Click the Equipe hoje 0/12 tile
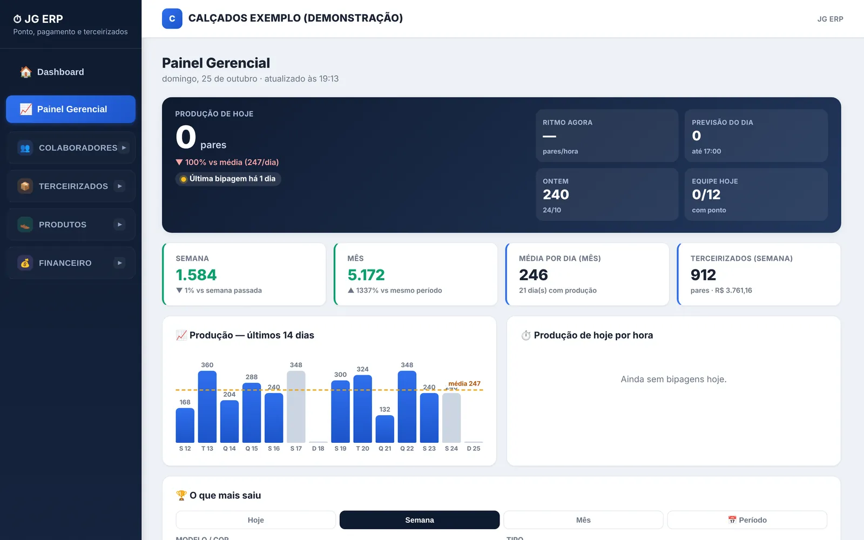 pos(756,194)
